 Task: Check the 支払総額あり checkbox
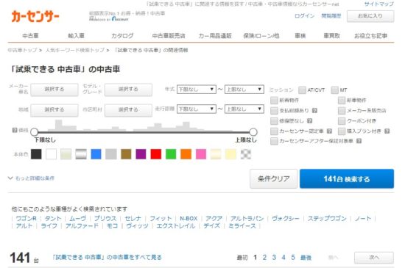(274, 111)
